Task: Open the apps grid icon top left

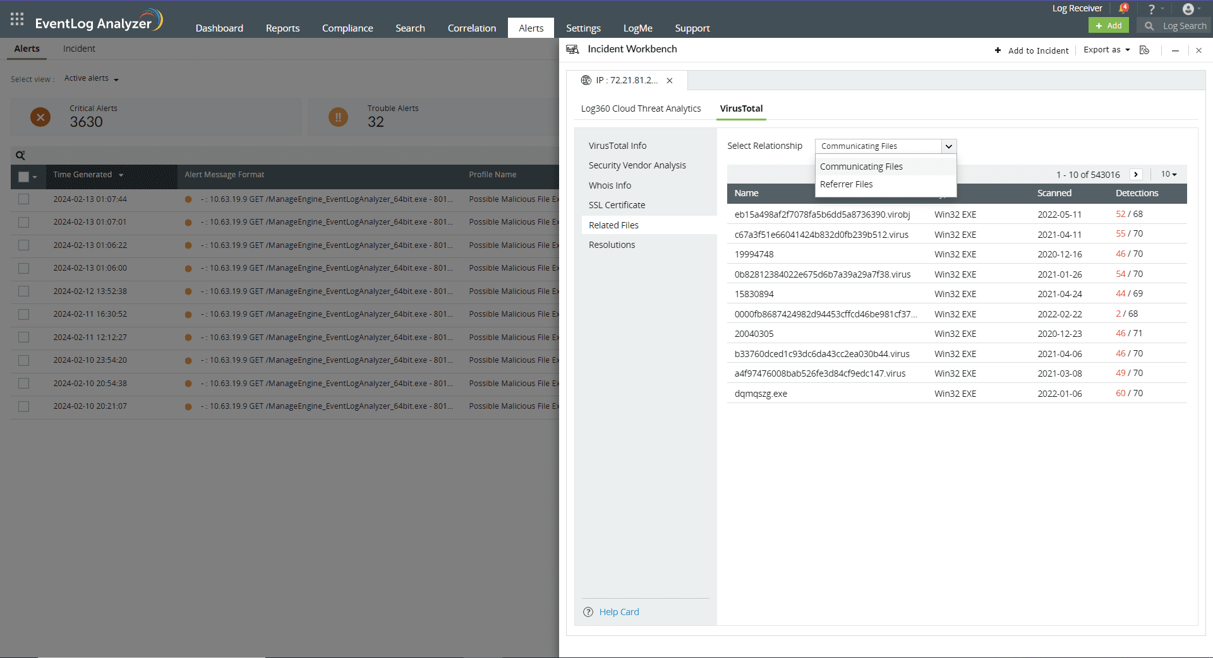Action: coord(17,19)
